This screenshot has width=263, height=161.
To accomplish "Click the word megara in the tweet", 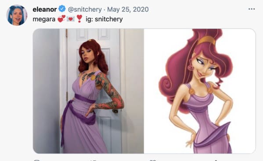I will (44, 19).
